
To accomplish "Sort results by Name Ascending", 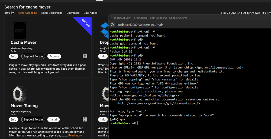I will click(27, 13).
